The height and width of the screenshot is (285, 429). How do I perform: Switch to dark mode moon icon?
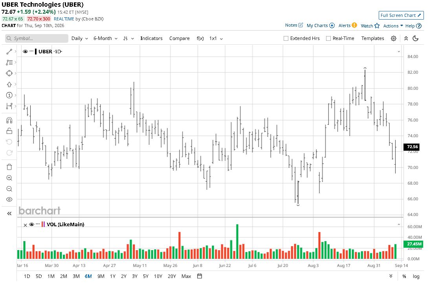416,38
